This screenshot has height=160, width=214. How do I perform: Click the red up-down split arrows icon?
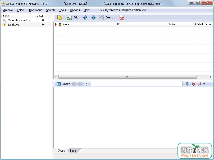[x=193, y=84]
